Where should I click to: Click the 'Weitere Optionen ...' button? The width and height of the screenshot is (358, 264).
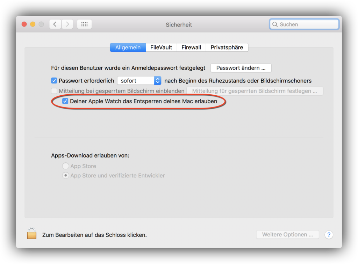point(287,235)
